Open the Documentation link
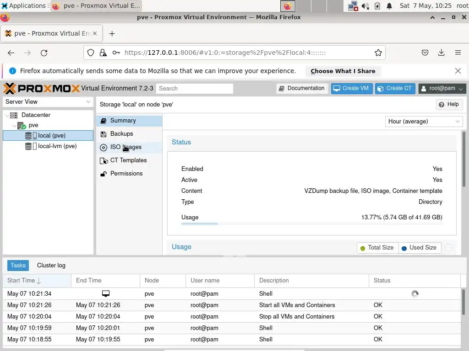This screenshot has height=351, width=469. coord(302,88)
